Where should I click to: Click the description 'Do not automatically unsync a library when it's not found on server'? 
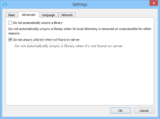pos(69,46)
